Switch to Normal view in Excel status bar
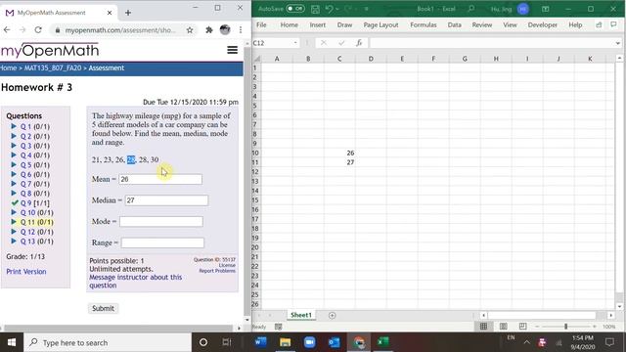Viewport: 626px width, 352px height. tap(483, 327)
